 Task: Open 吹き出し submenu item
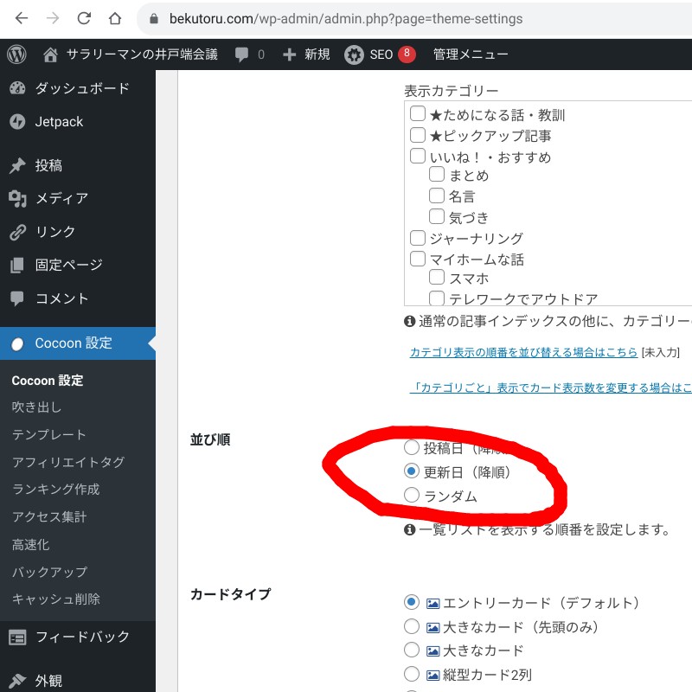(36, 407)
